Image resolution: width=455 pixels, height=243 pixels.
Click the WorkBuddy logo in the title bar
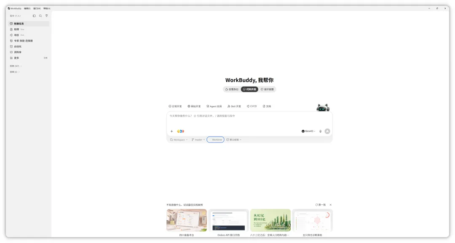pos(9,8)
